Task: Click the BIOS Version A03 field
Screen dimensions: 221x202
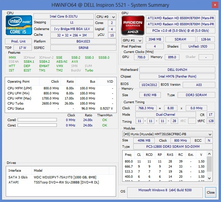Action: [x=199, y=85]
